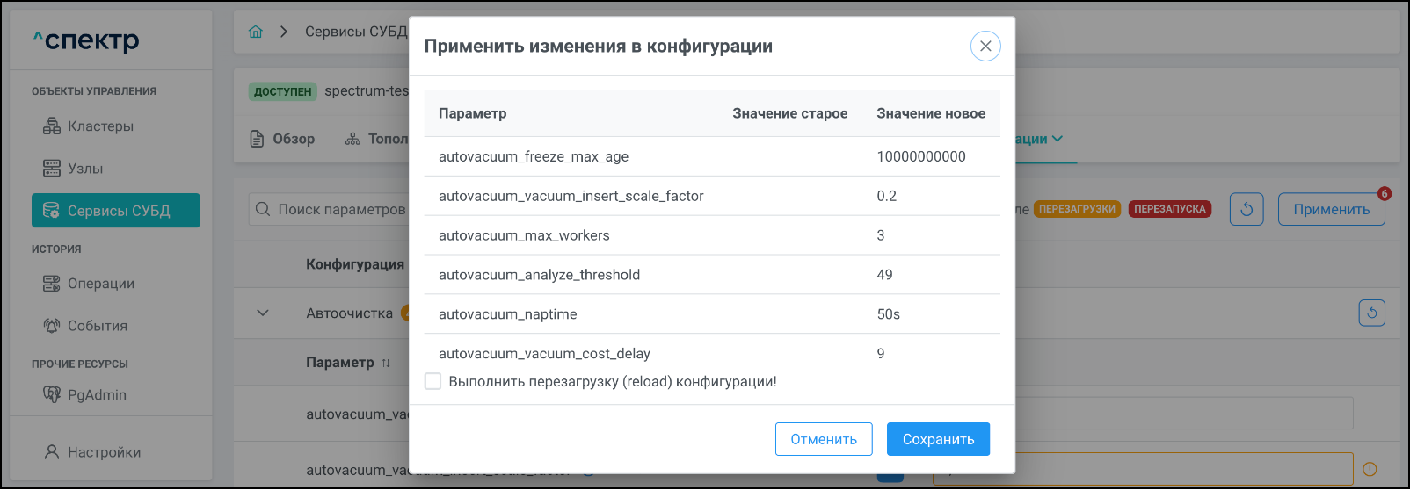Image resolution: width=1410 pixels, height=490 pixels.
Task: Close the configuration changes dialog
Action: click(985, 46)
